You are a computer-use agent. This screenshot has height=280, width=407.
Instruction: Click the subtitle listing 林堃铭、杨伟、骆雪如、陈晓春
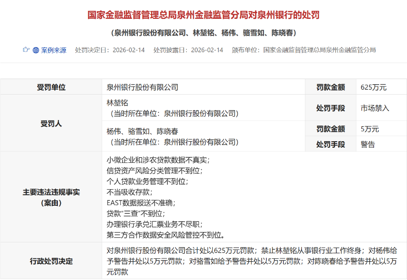click(x=203, y=33)
